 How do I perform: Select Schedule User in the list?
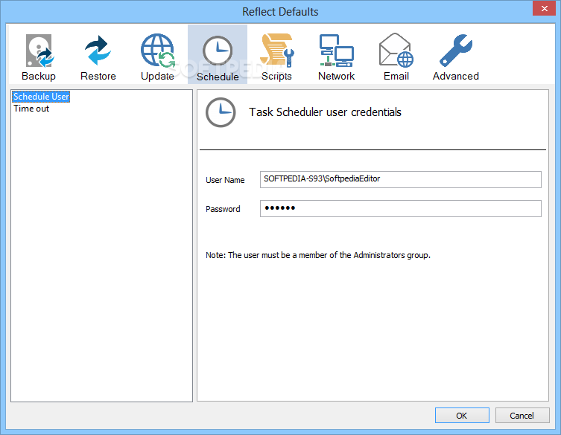[41, 97]
